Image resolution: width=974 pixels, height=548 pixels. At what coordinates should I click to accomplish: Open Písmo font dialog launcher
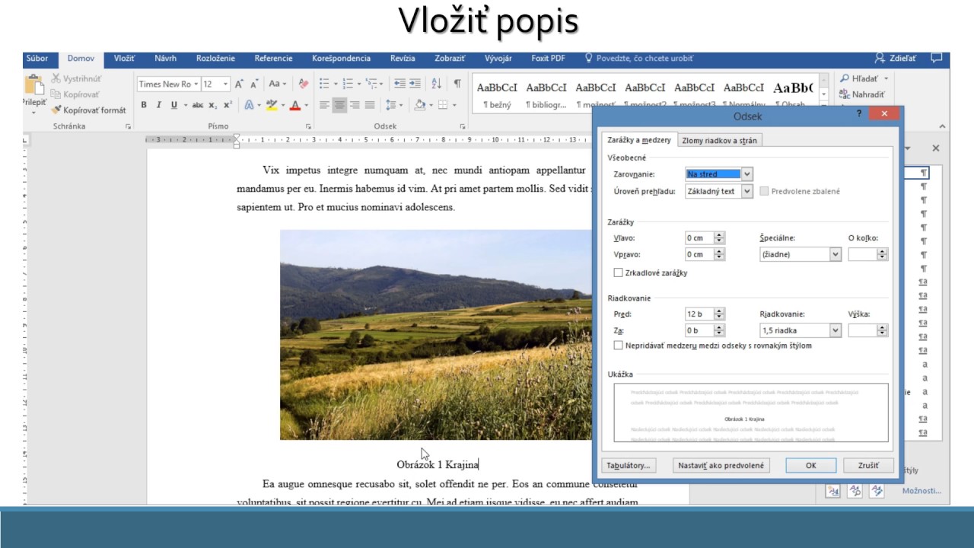pos(308,126)
